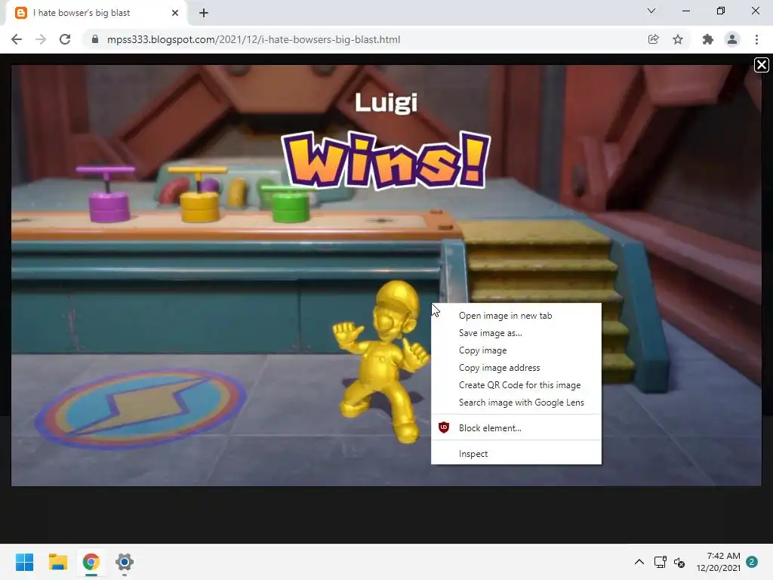View site info via the padlock icon
This screenshot has height=580, width=773.
tap(95, 39)
